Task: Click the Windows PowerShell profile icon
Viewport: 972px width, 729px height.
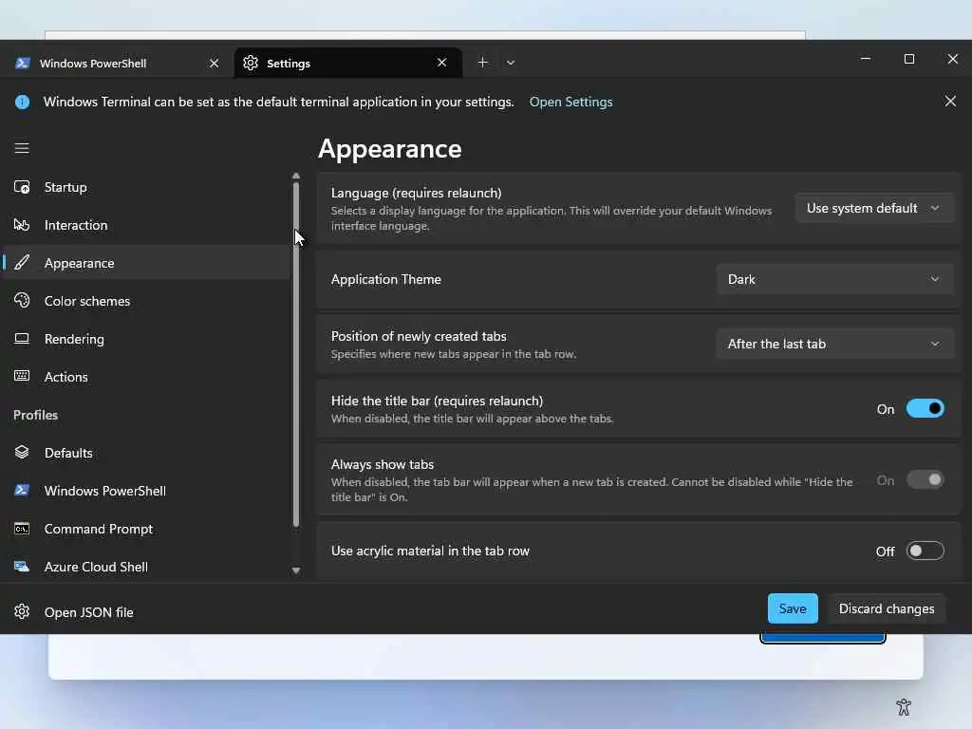Action: [x=22, y=491]
